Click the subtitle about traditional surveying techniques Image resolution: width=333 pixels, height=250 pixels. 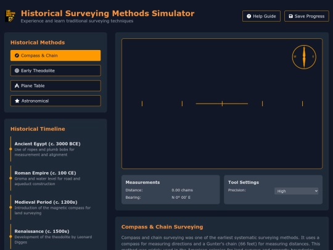[x=77, y=21]
